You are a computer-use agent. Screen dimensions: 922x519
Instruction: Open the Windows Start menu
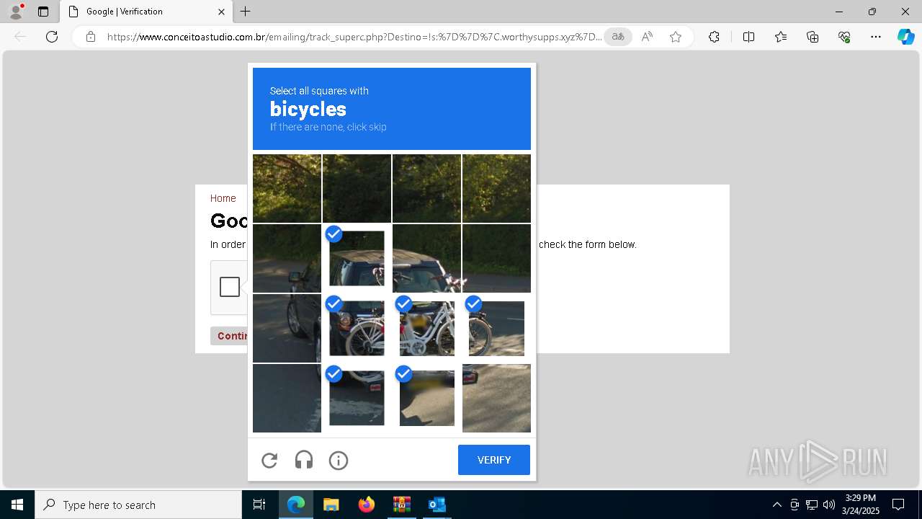tap(17, 505)
